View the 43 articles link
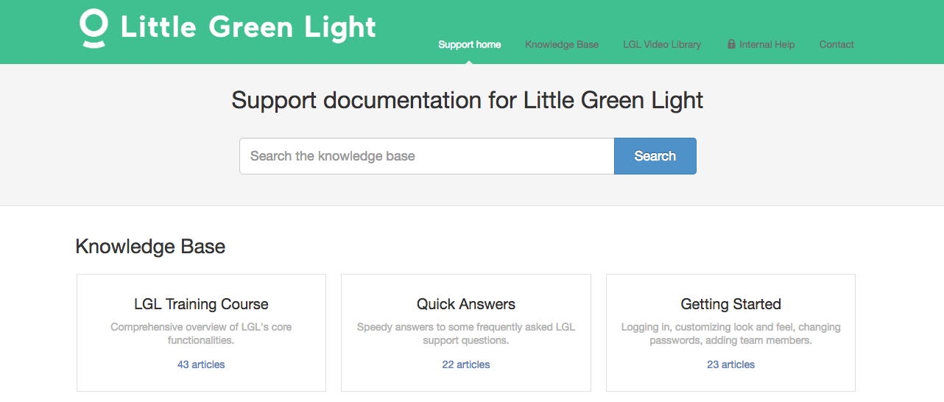944x402 pixels. [201, 364]
